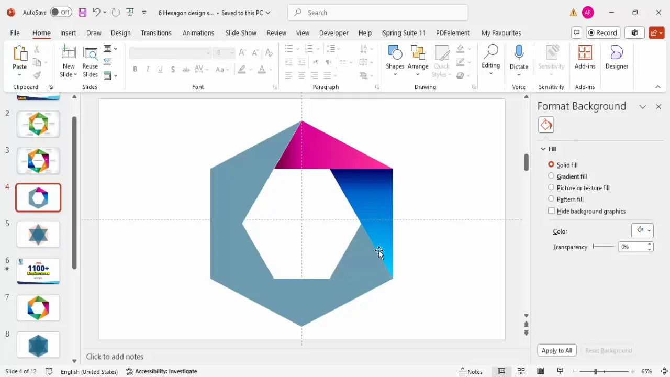Start Slide Show from status bar
Image resolution: width=670 pixels, height=377 pixels.
(560, 371)
